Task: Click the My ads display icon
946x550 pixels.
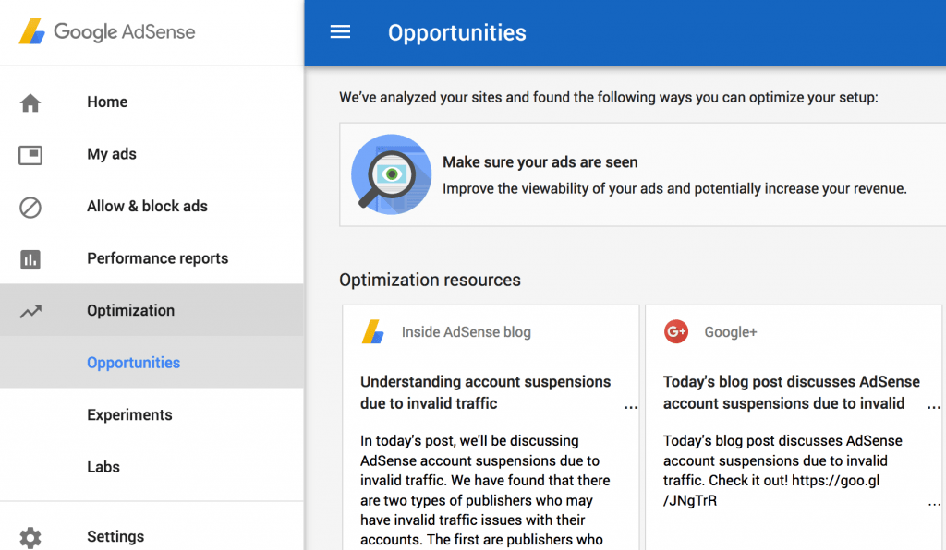Action: tap(30, 155)
